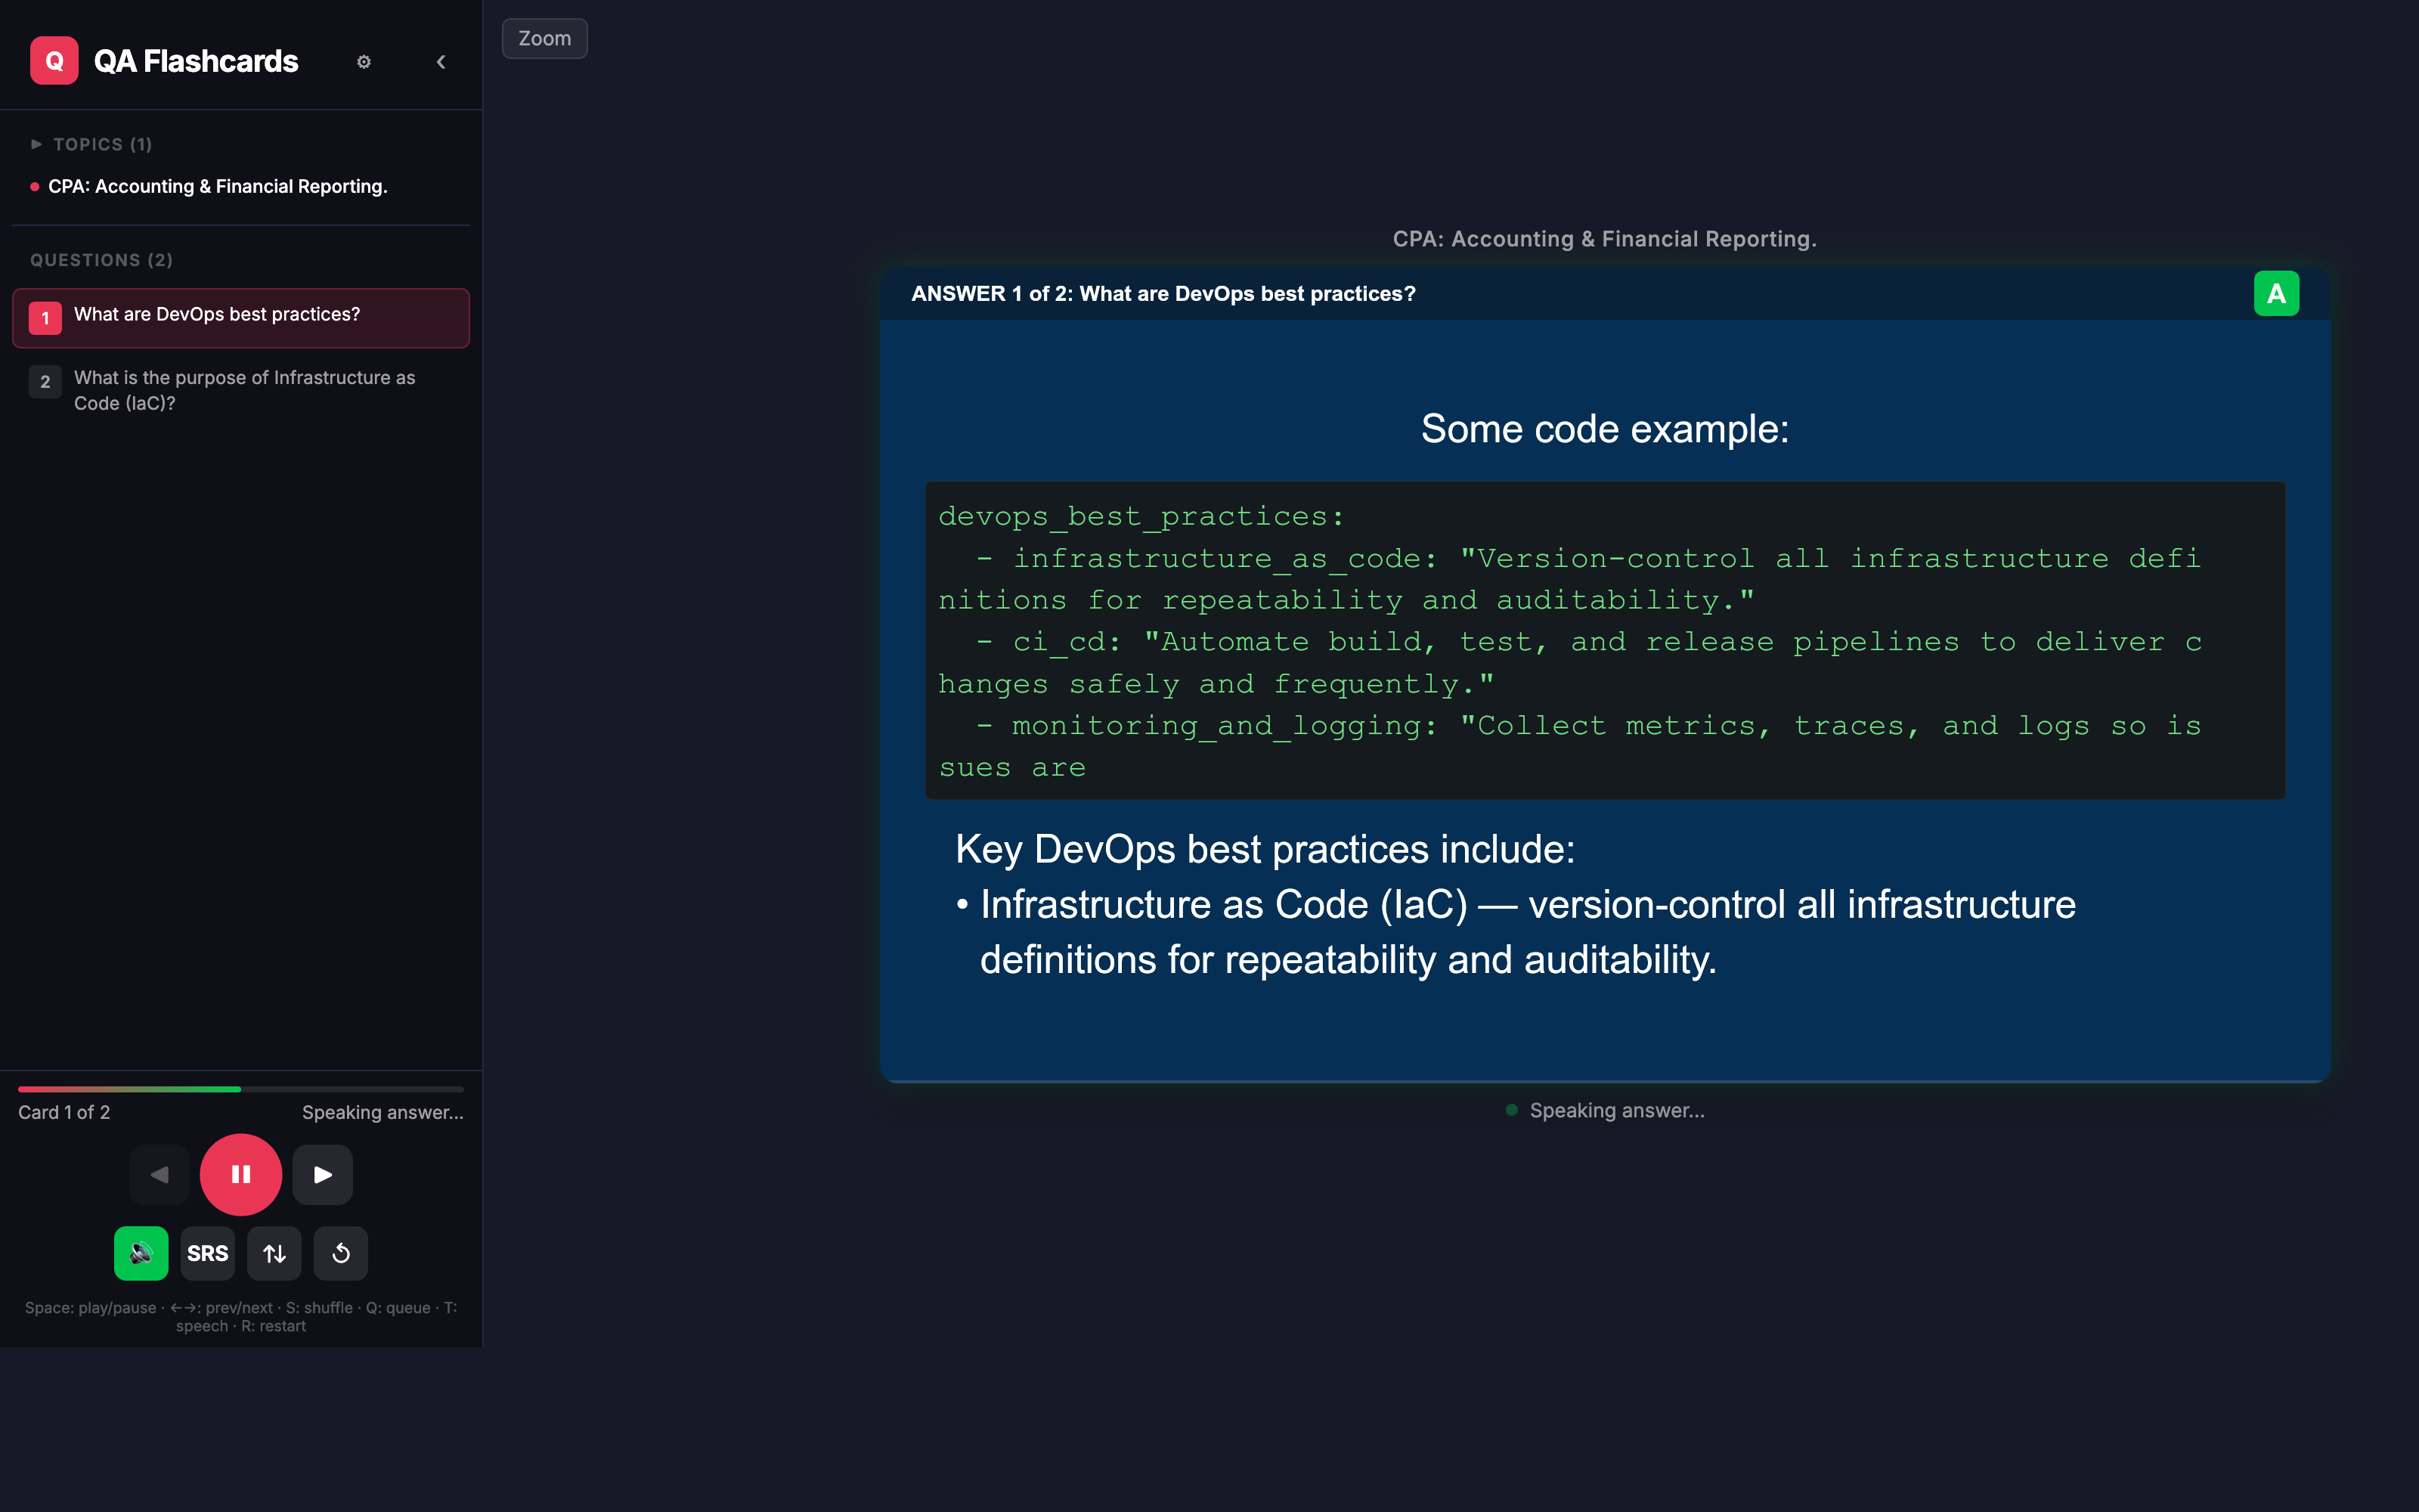
Task: Select question about Infrastructure as Code purpose
Action: (244, 390)
